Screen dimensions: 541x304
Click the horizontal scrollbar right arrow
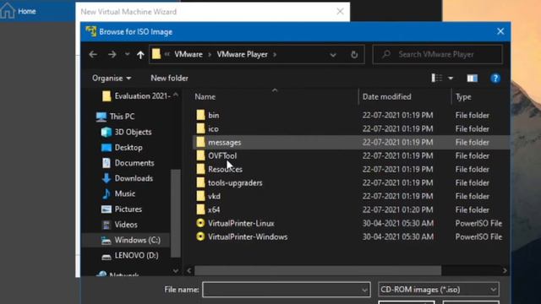pos(505,270)
